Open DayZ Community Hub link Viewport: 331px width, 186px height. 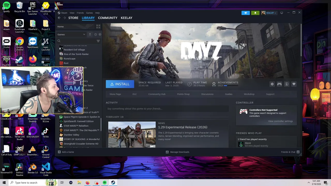click(157, 94)
